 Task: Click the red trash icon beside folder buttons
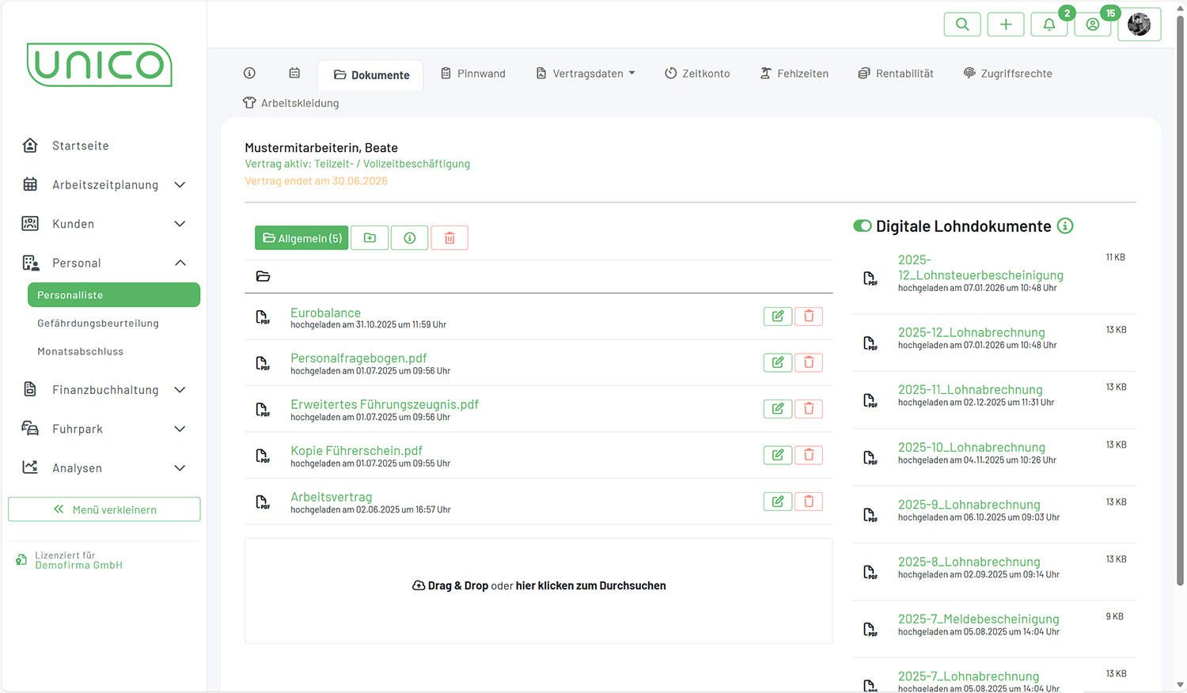tap(449, 238)
